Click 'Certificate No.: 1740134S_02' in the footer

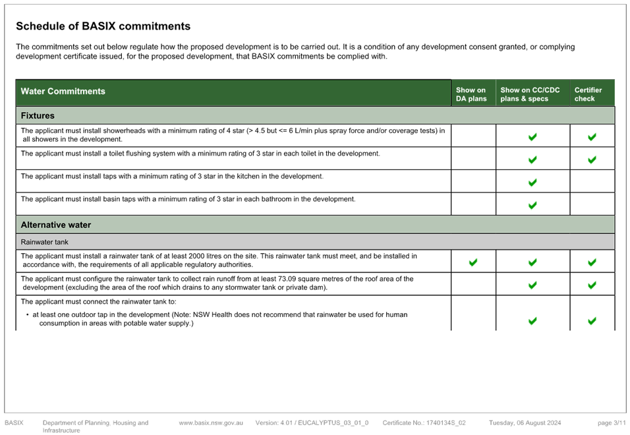424,423
